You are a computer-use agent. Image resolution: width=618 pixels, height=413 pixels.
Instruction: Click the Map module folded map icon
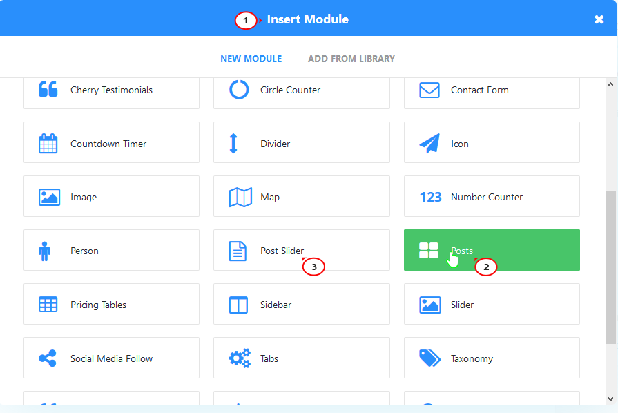240,197
